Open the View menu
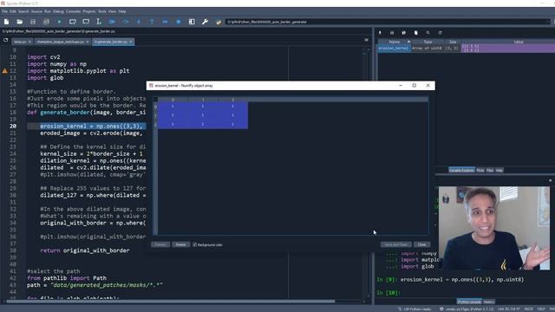The image size is (555, 312). pyautogui.click(x=112, y=11)
